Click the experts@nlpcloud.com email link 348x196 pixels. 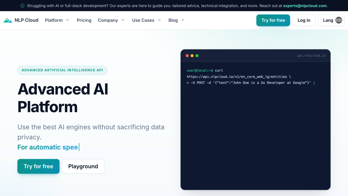pos(305,6)
